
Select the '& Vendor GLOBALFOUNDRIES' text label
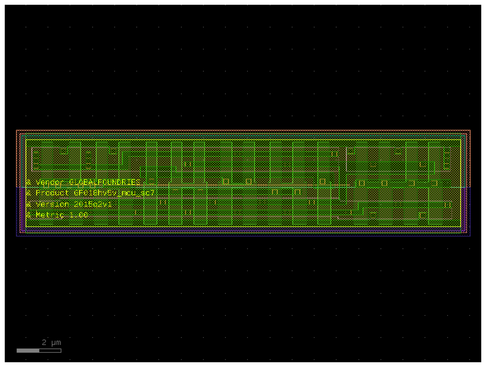pyautogui.click(x=83, y=182)
